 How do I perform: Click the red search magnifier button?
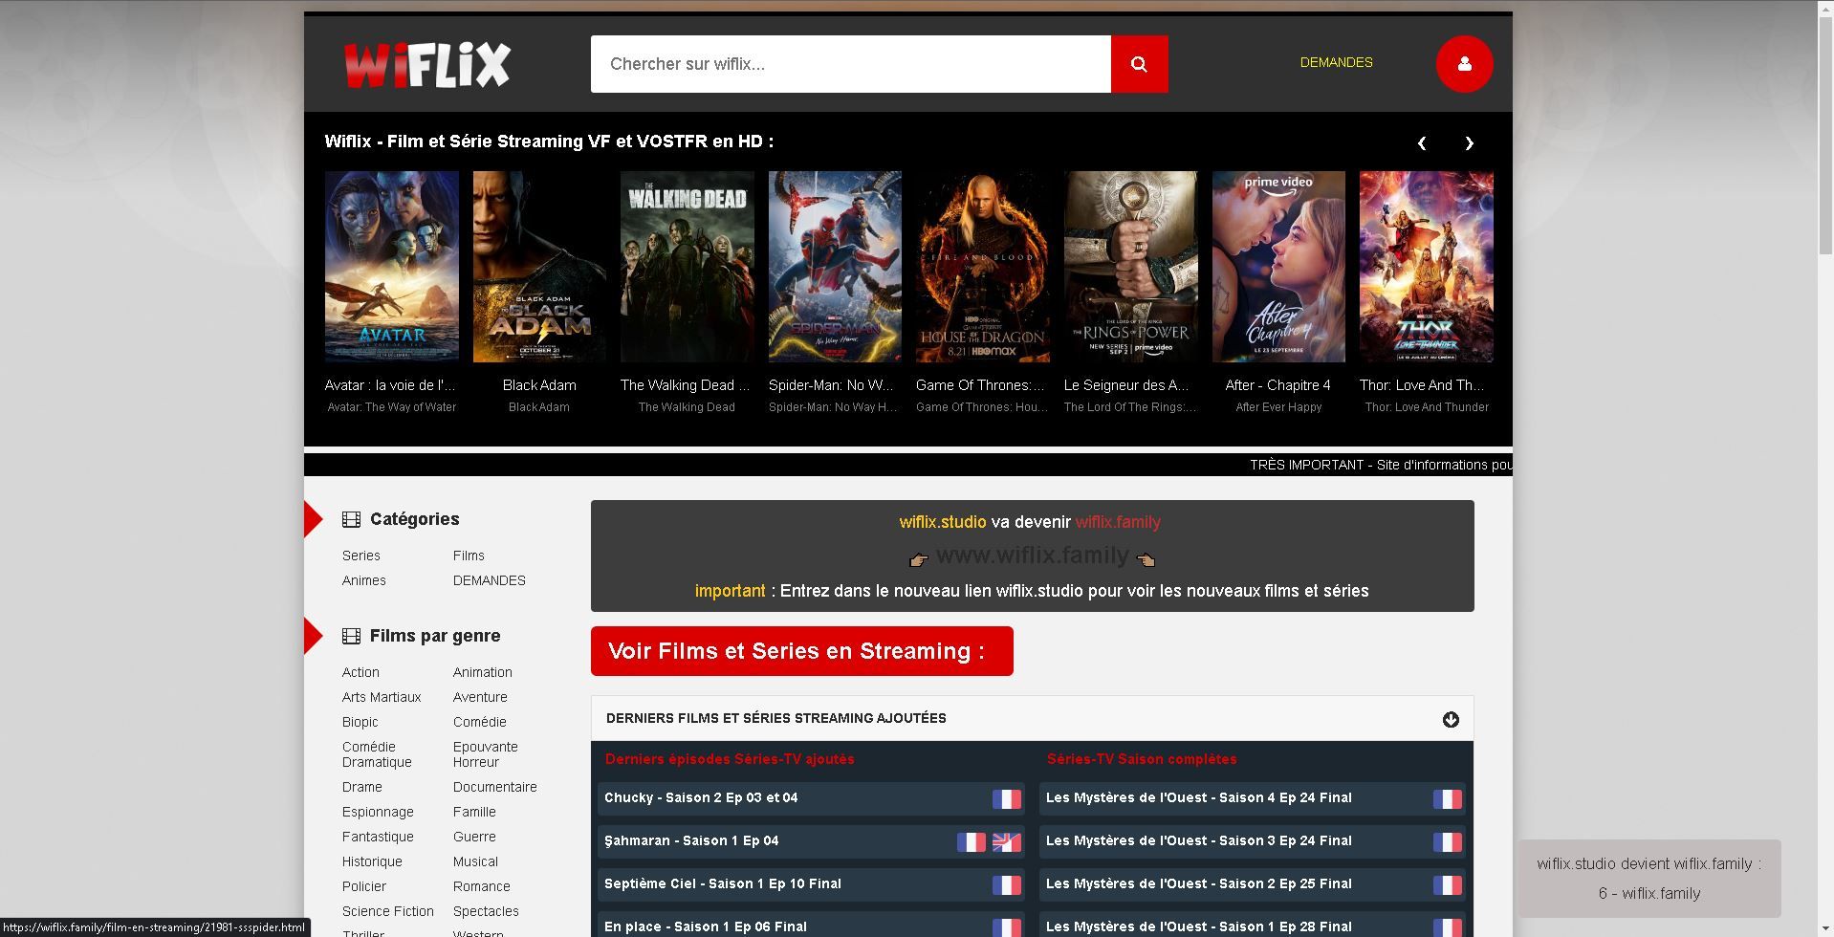click(1139, 64)
